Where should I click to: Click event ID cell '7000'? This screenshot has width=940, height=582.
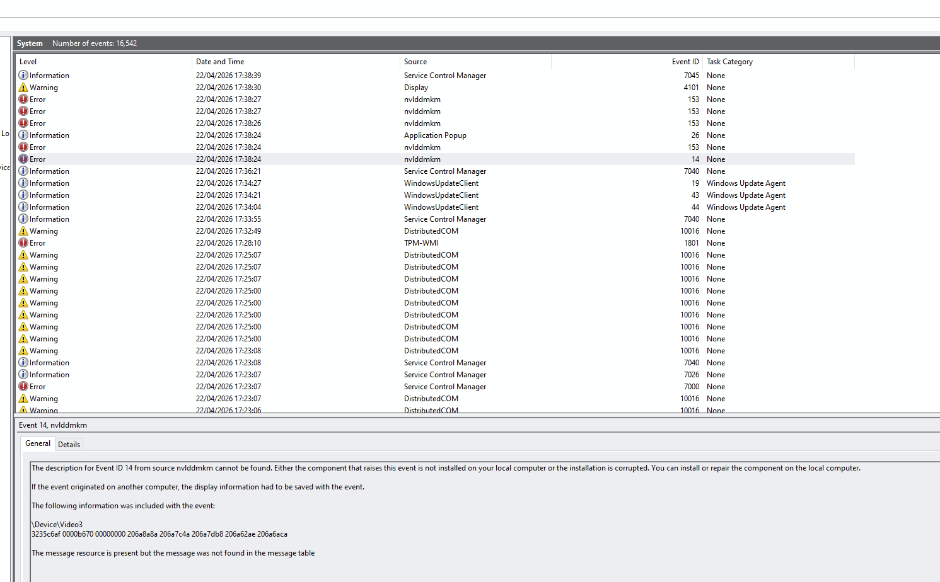click(692, 387)
